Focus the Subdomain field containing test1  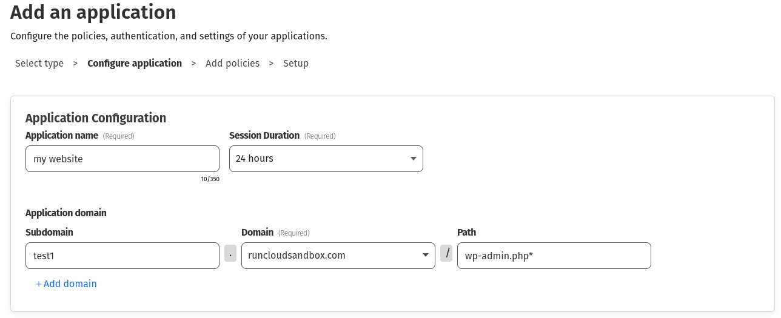click(122, 256)
